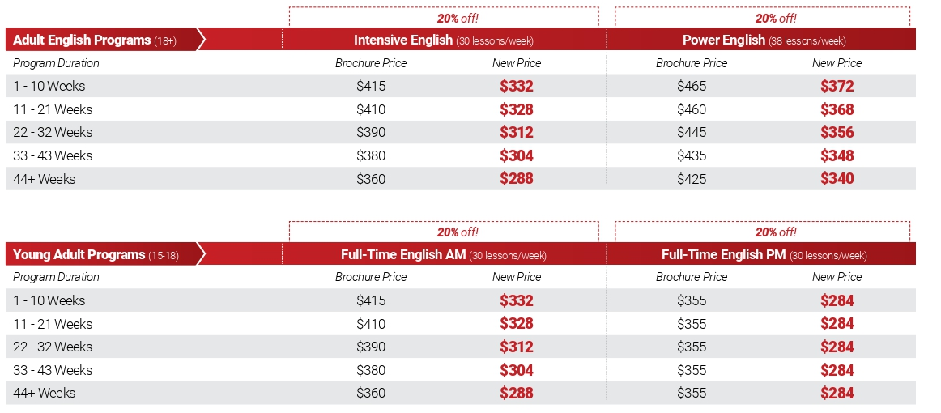Click the 20% off label above Full-Time English PM
Image resolution: width=941 pixels, height=413 pixels.
776,232
